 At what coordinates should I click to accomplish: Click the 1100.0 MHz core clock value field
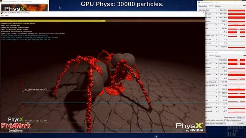pyautogui.click(x=223, y=60)
